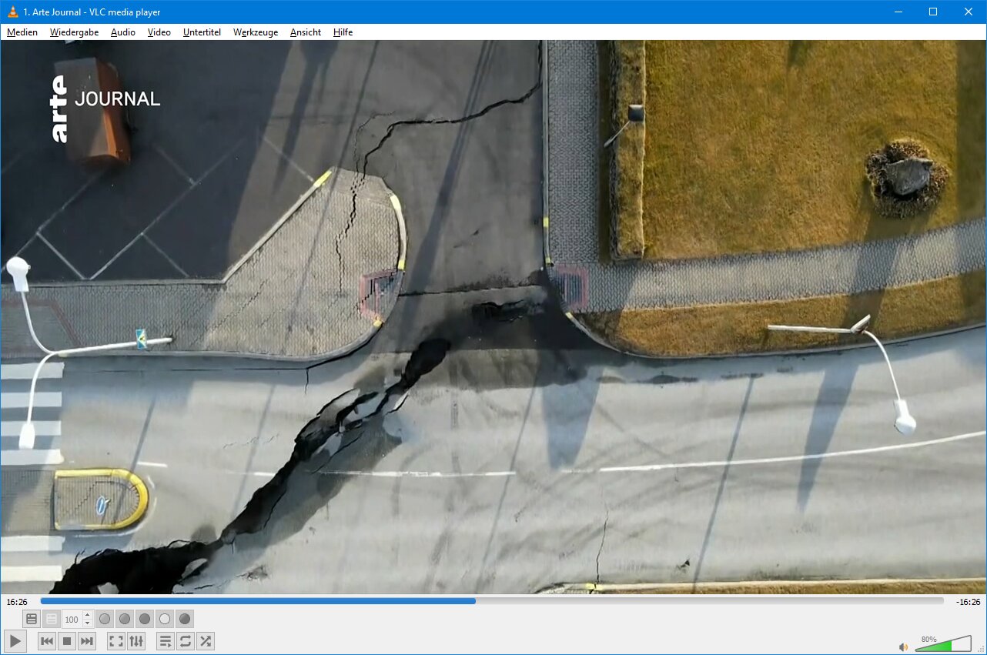987x655 pixels.
Task: Increase teletext page number with up arrow
Action: (x=87, y=615)
